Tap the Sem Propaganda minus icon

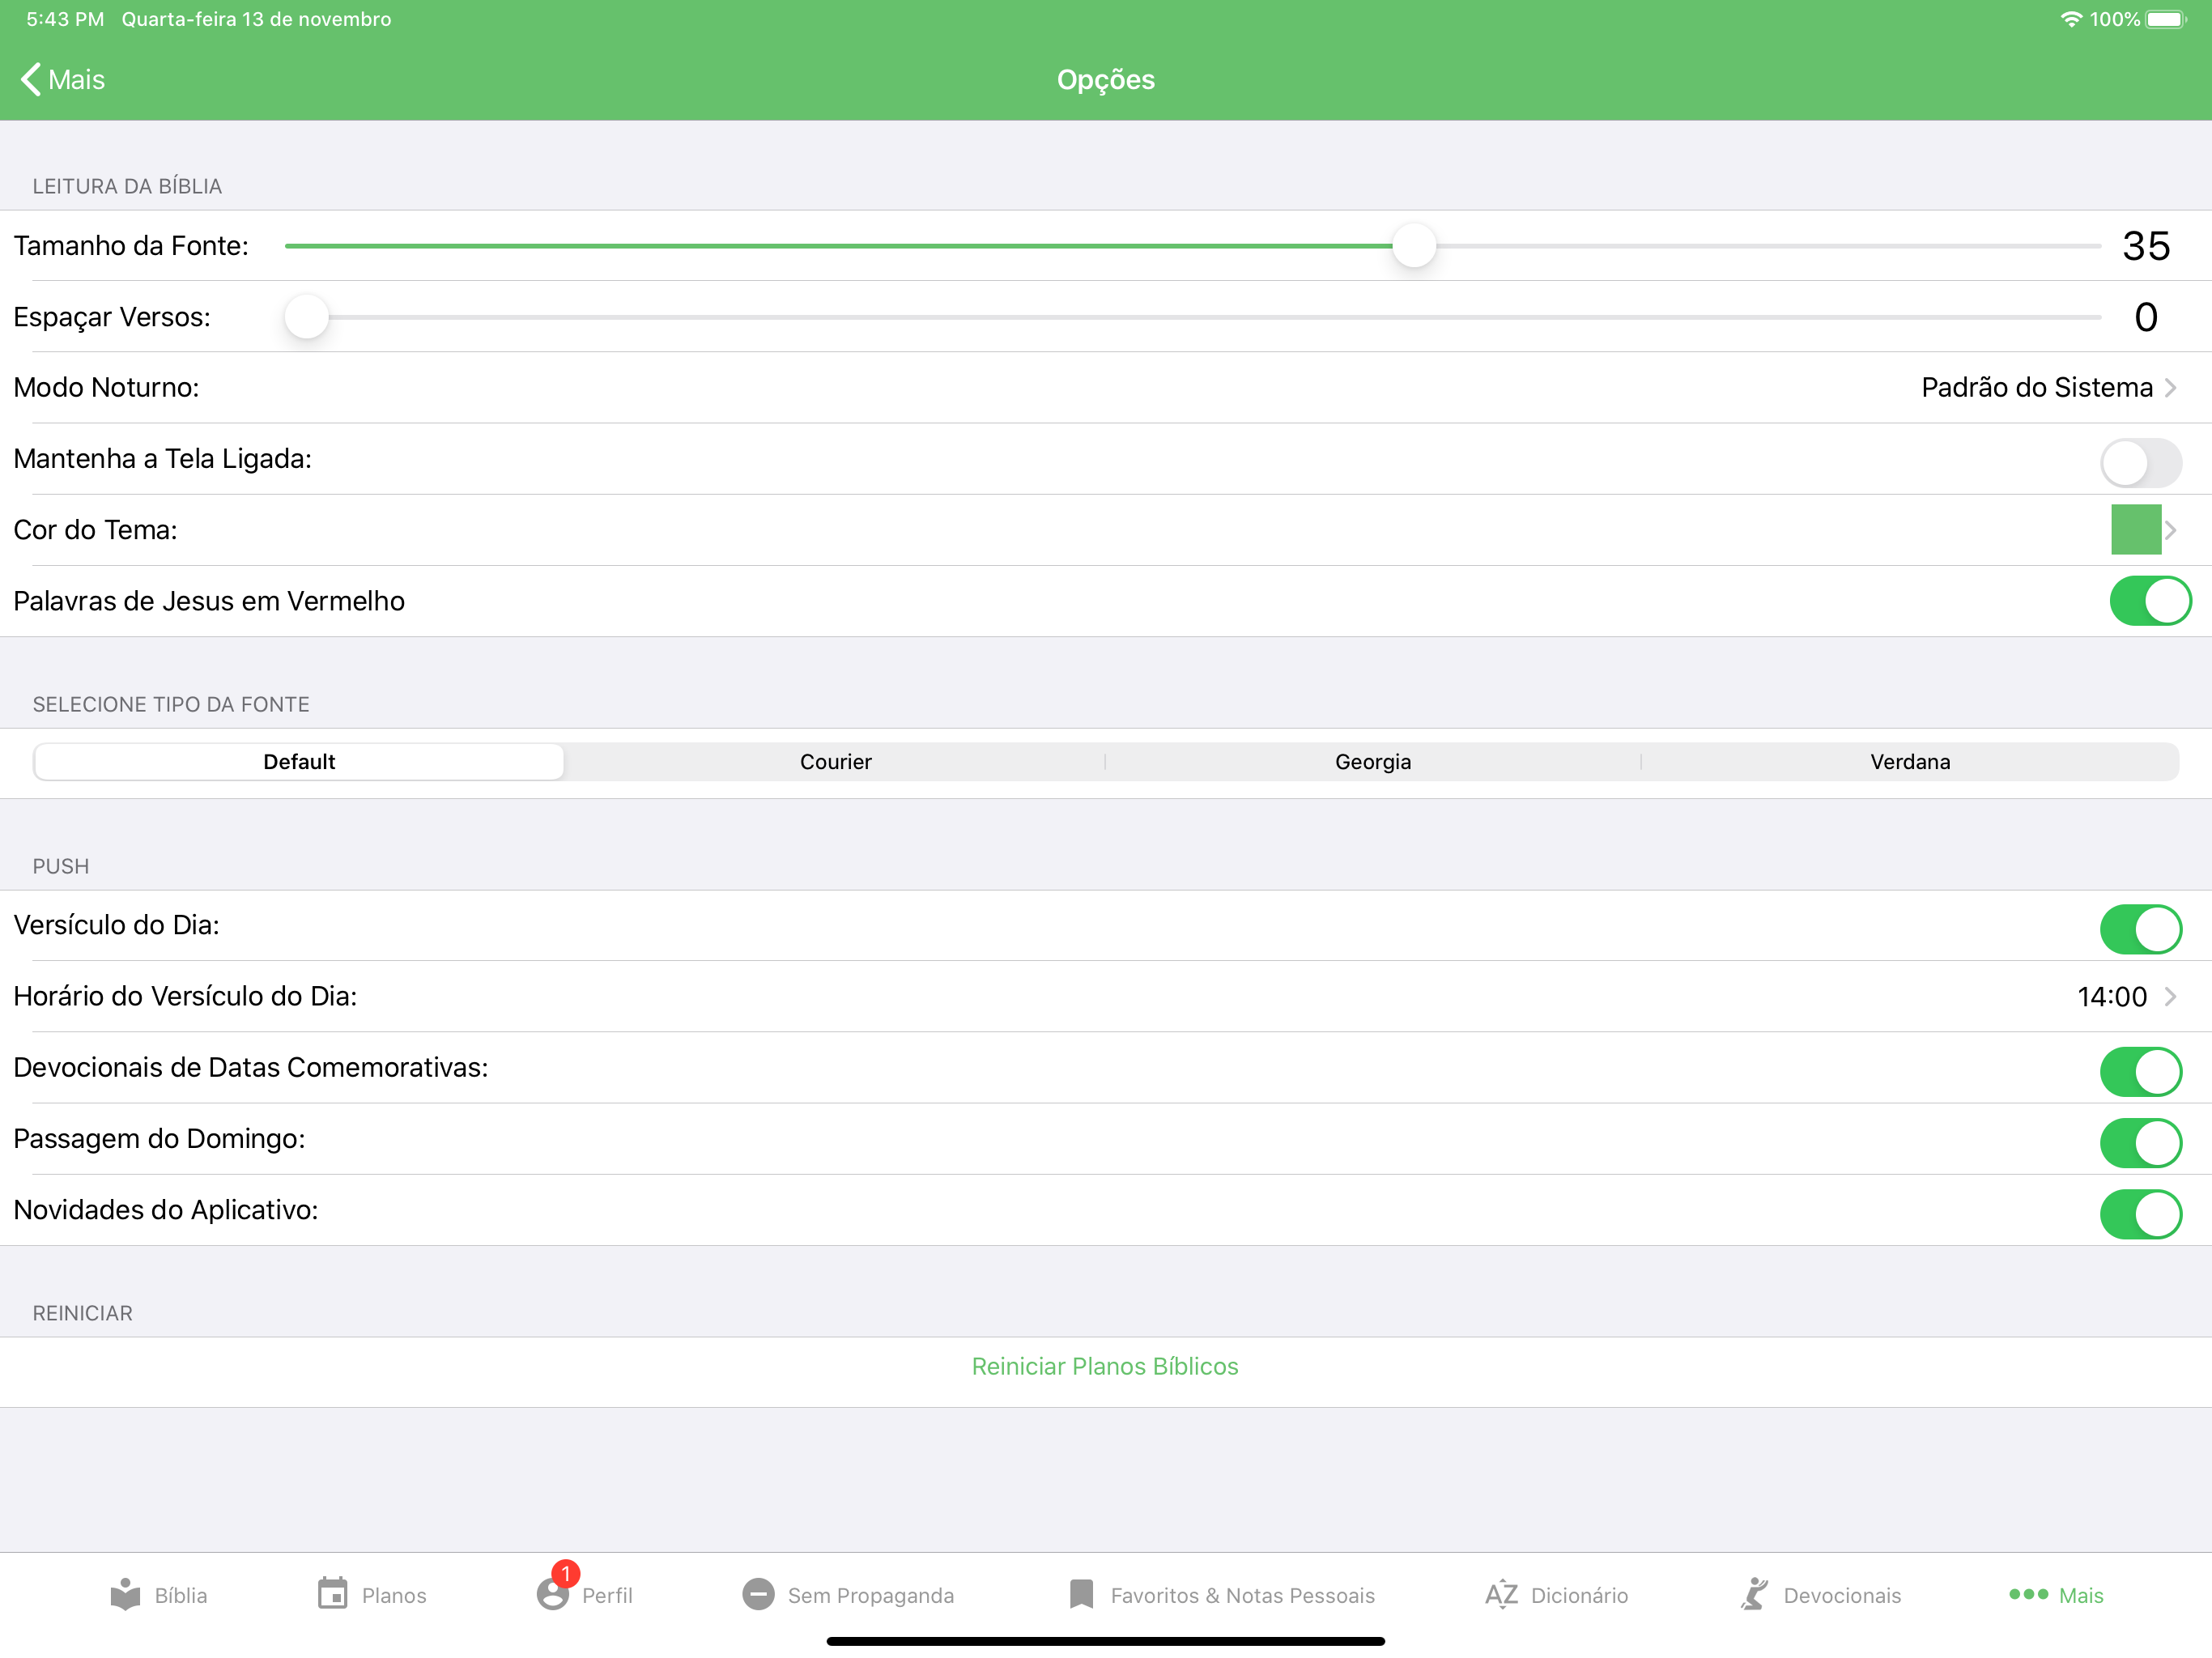tap(758, 1594)
